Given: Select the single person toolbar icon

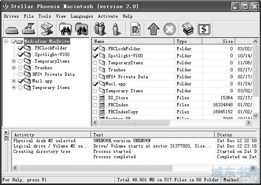Looking at the screenshot, I should tap(116, 29).
